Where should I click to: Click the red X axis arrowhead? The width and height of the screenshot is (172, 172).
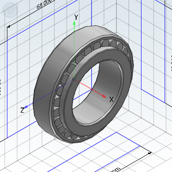(x=104, y=96)
